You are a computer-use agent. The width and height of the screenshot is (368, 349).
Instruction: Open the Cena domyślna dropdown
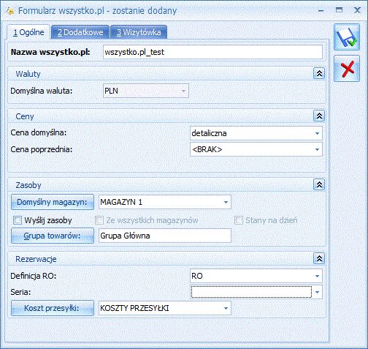click(317, 133)
